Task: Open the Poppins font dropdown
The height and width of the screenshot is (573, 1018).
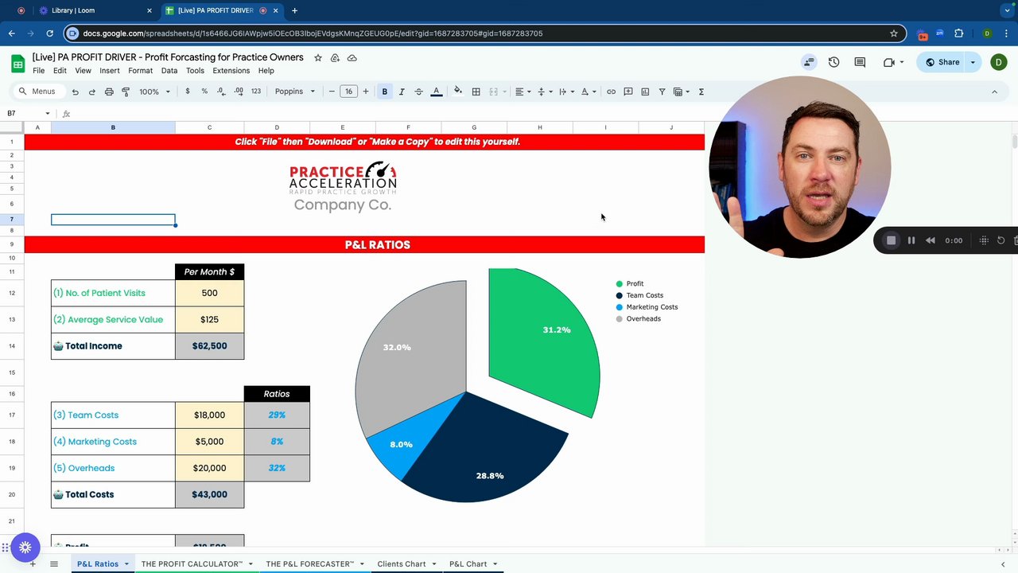Action: point(295,92)
